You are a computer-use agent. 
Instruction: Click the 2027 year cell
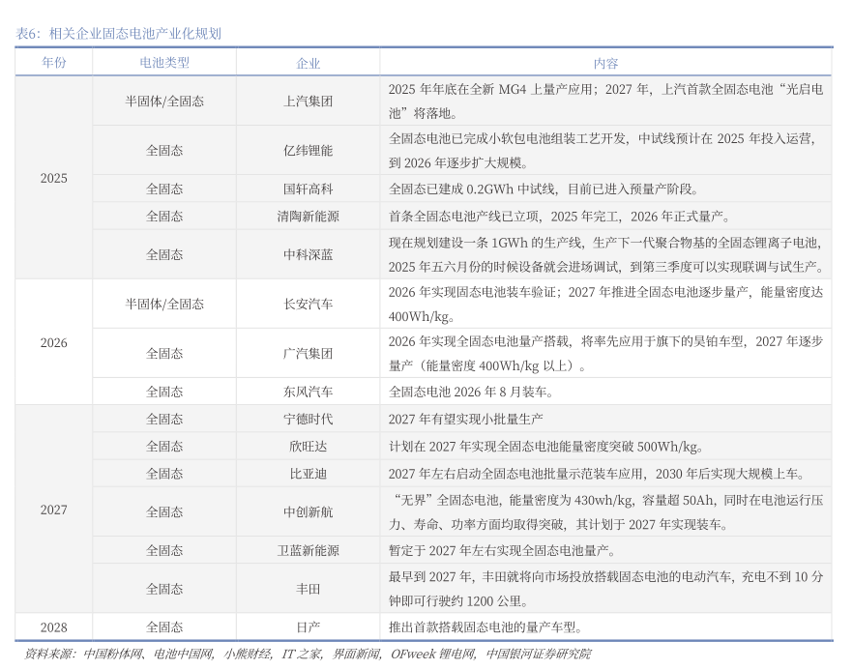[x=54, y=510]
